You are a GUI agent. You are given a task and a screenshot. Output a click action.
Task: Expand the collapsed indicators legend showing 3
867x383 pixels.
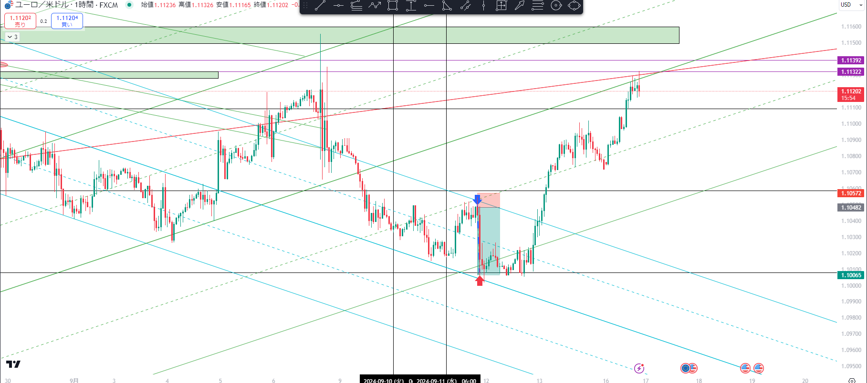12,37
